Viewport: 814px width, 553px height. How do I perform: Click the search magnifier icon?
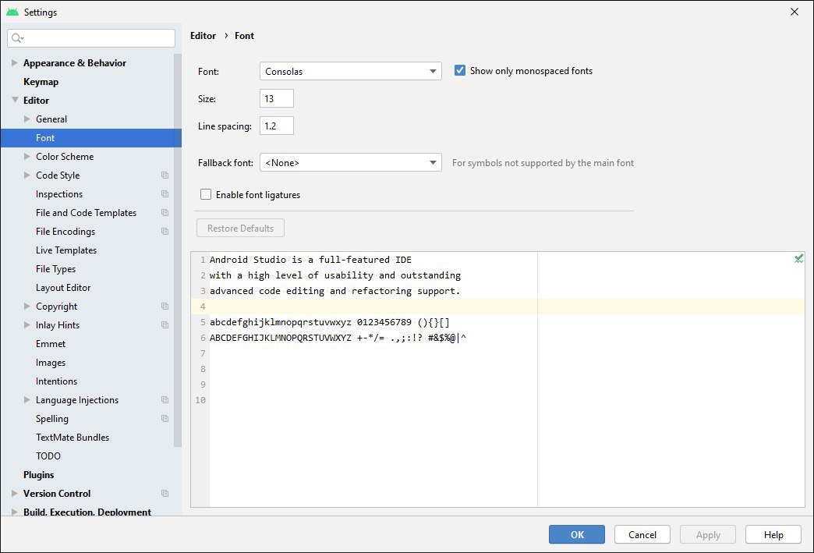point(17,38)
